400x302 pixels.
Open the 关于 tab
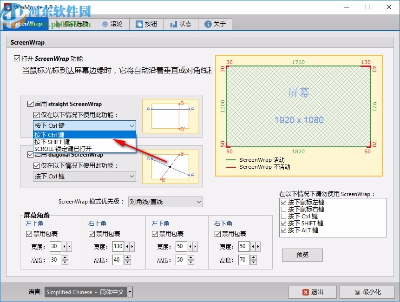pos(215,24)
